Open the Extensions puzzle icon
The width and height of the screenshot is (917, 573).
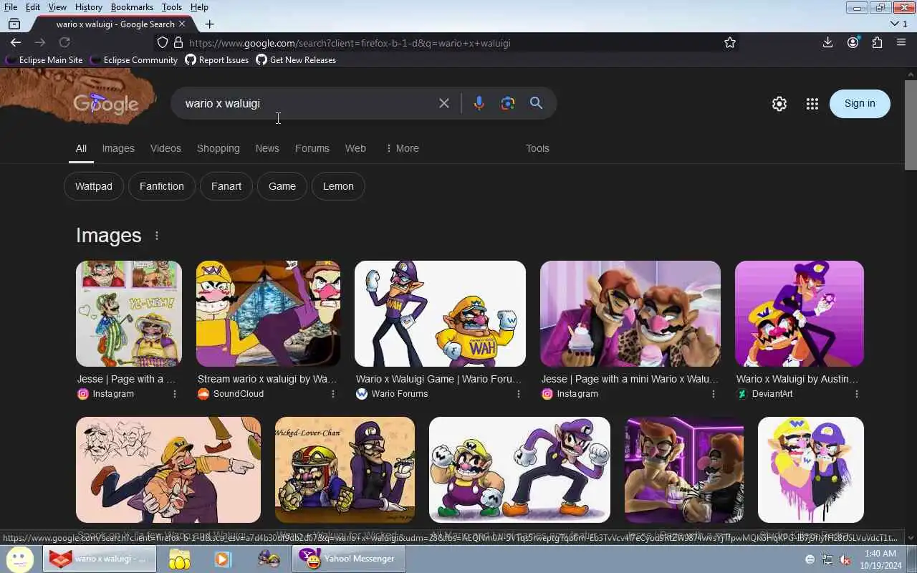[x=877, y=43]
